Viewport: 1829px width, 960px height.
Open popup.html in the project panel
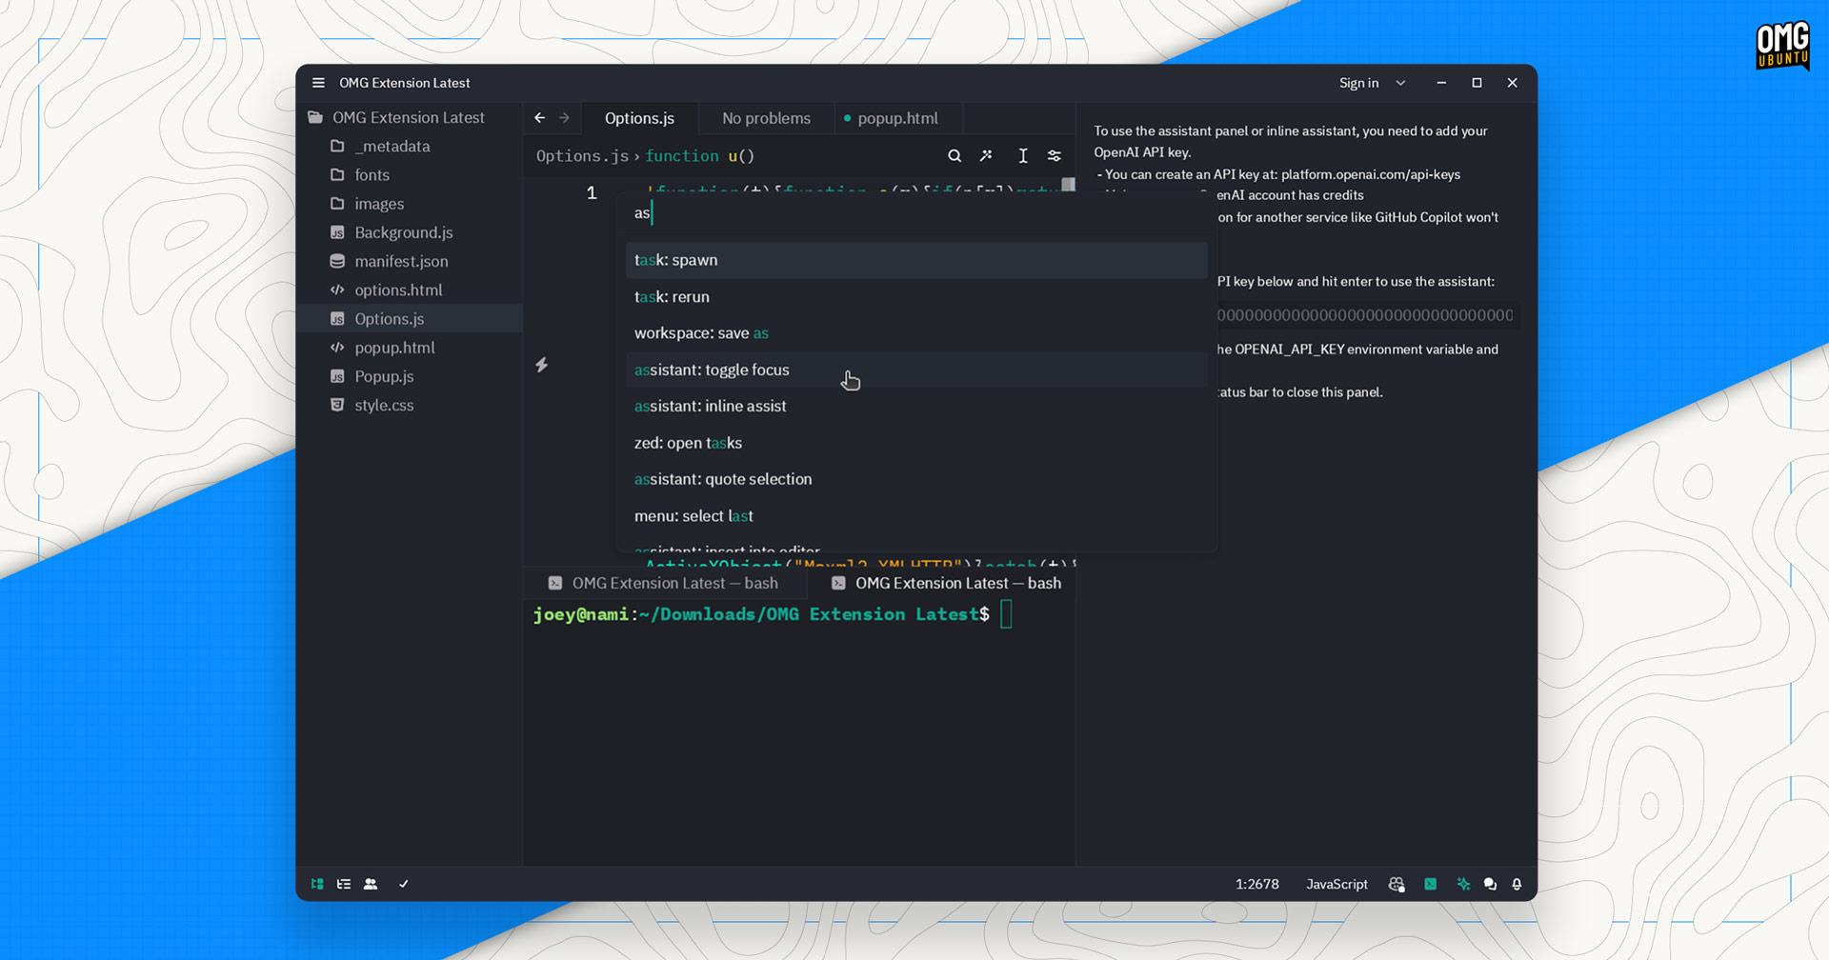coord(410,348)
